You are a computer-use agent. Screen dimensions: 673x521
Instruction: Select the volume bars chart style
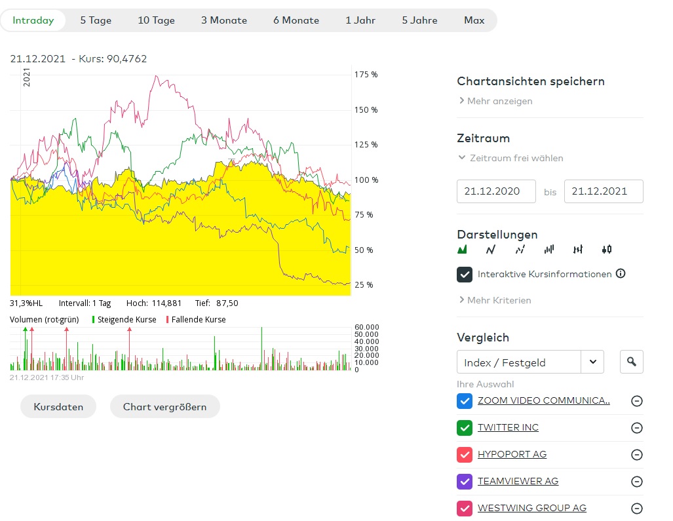(x=549, y=249)
